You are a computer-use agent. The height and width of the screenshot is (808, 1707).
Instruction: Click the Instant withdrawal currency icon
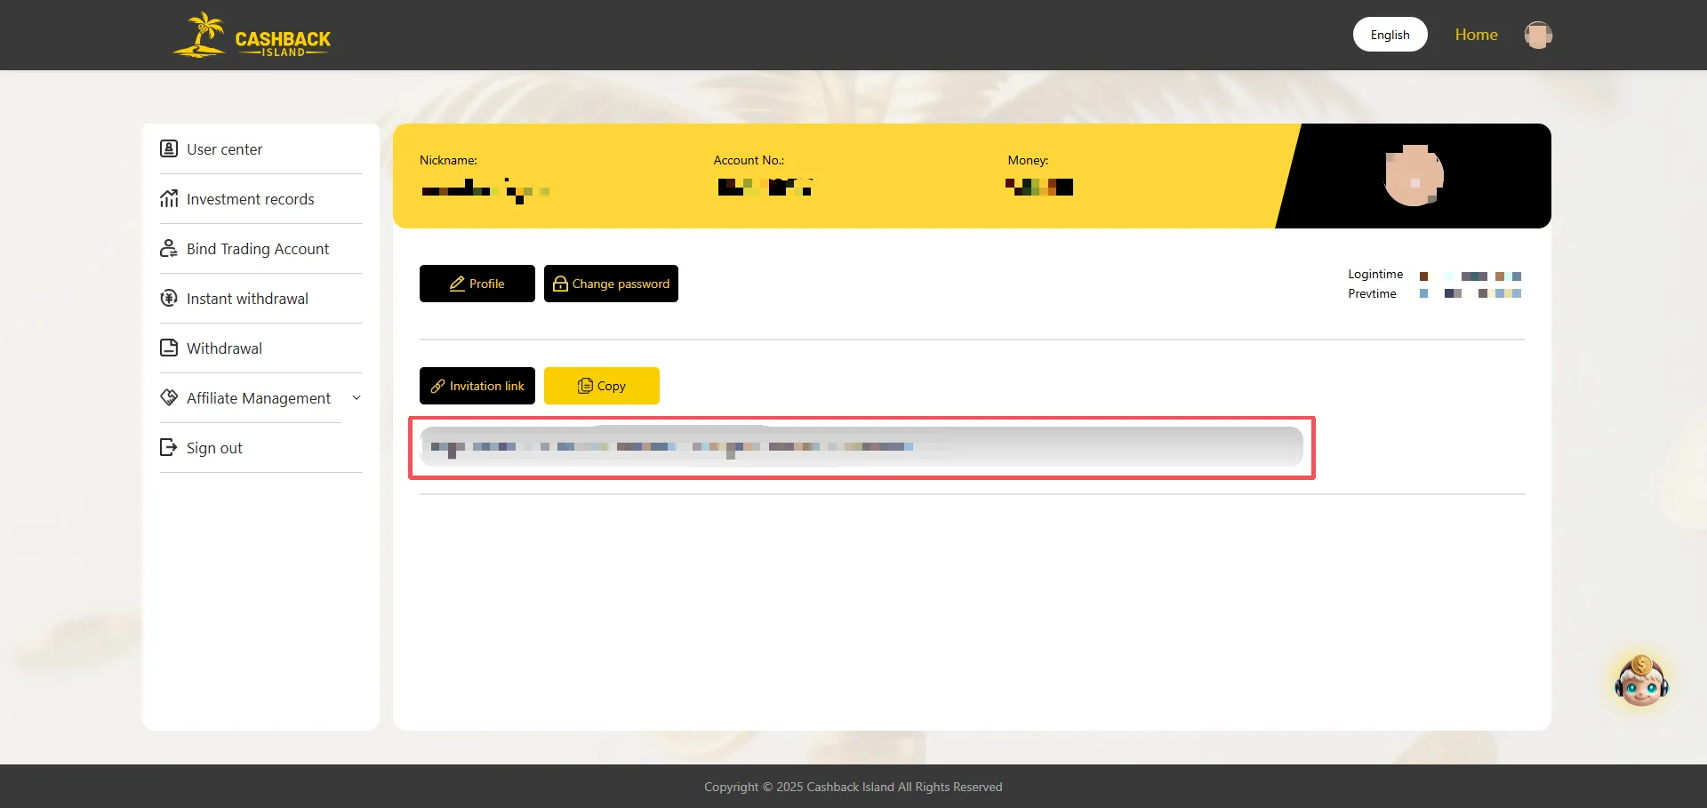tap(169, 298)
